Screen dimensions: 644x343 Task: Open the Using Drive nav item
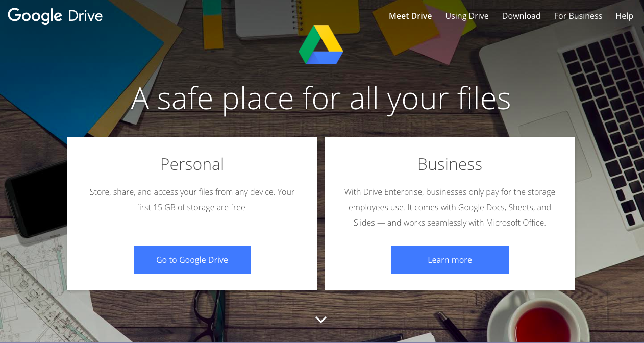click(x=467, y=16)
